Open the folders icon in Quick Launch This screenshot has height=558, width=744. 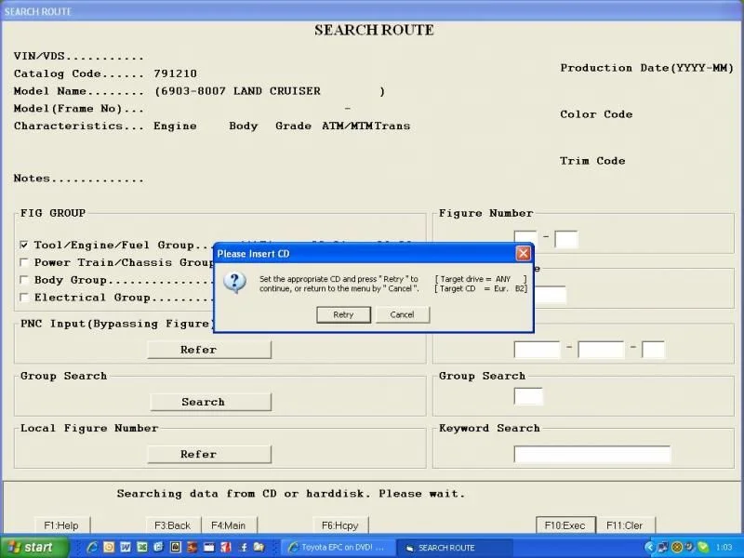point(259,547)
